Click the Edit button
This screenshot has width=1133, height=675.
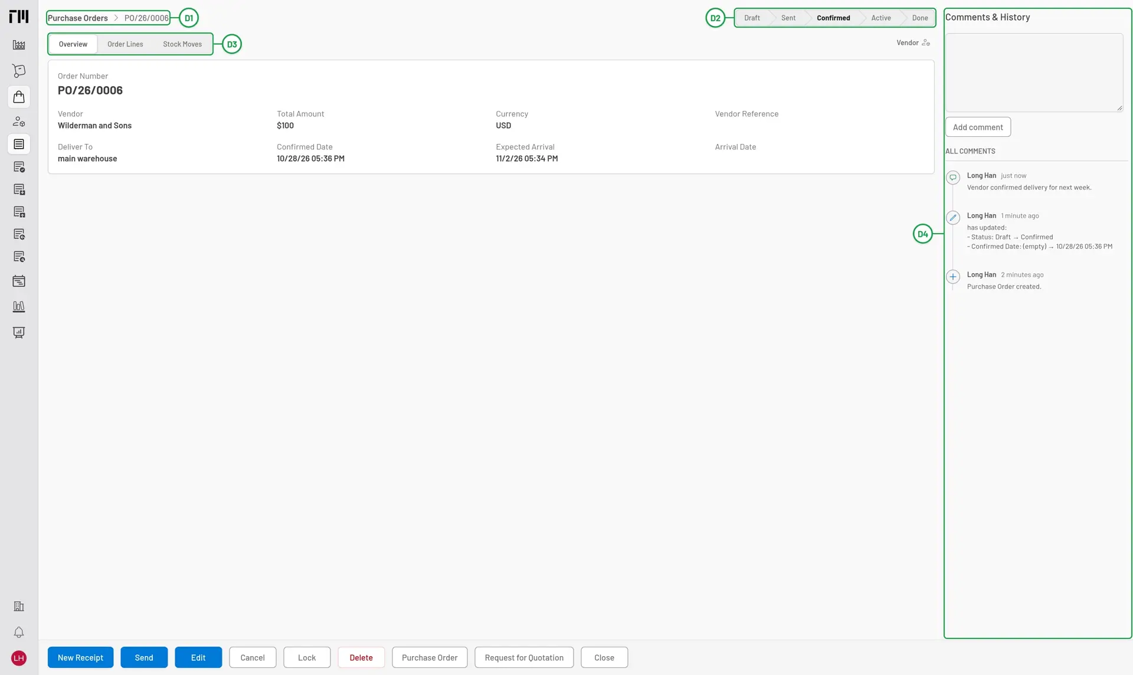[x=198, y=657]
